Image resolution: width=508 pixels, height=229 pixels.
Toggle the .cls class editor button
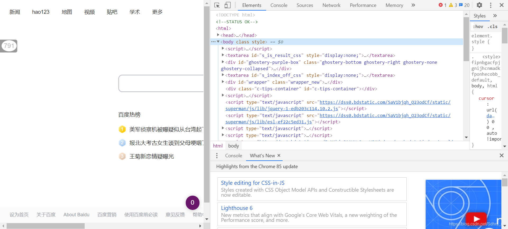492,26
